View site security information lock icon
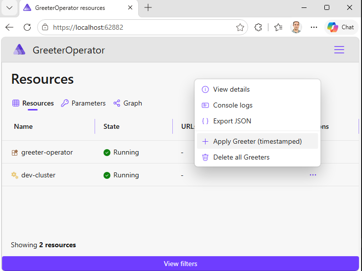The height and width of the screenshot is (271, 362). [x=45, y=27]
